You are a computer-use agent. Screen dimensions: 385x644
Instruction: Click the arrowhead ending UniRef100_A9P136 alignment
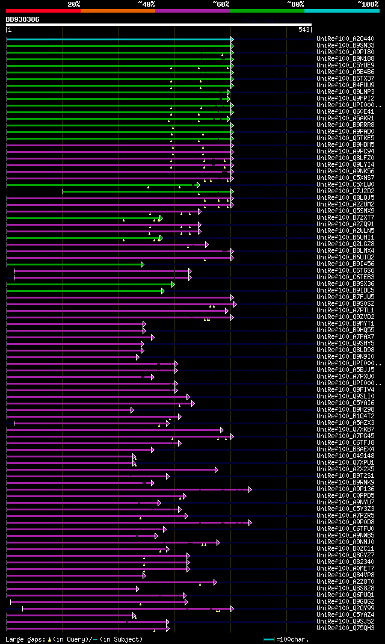pos(250,489)
